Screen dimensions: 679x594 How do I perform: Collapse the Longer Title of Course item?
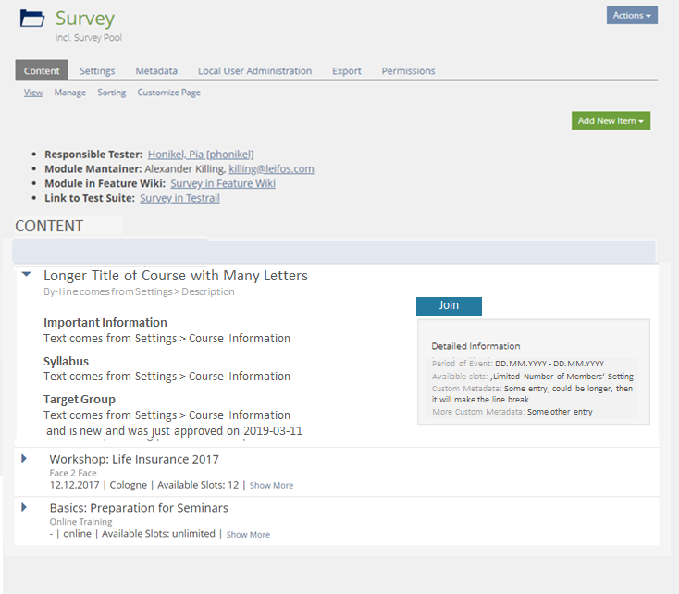point(27,275)
